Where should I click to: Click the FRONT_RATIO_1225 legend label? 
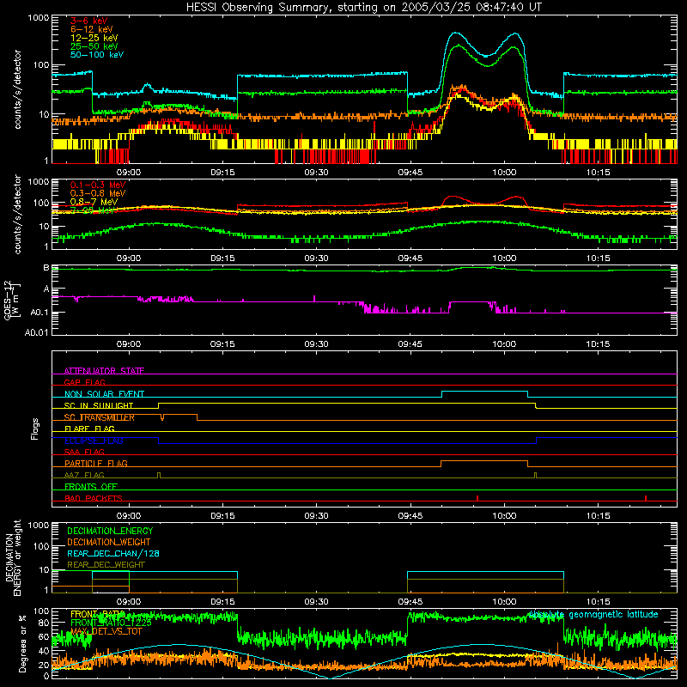pos(111,622)
